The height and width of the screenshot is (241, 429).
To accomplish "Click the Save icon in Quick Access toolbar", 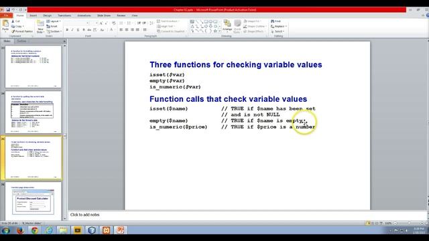I will point(7,10).
